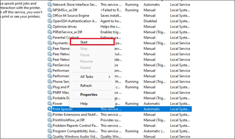Click Running status in Program Compatibility row
235x139 pixels.
132,131
